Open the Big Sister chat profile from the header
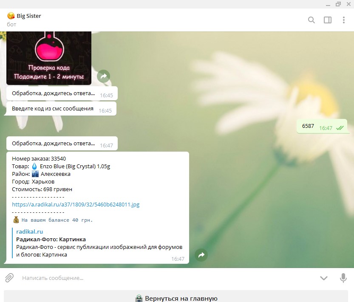354x302 pixels. tap(29, 16)
